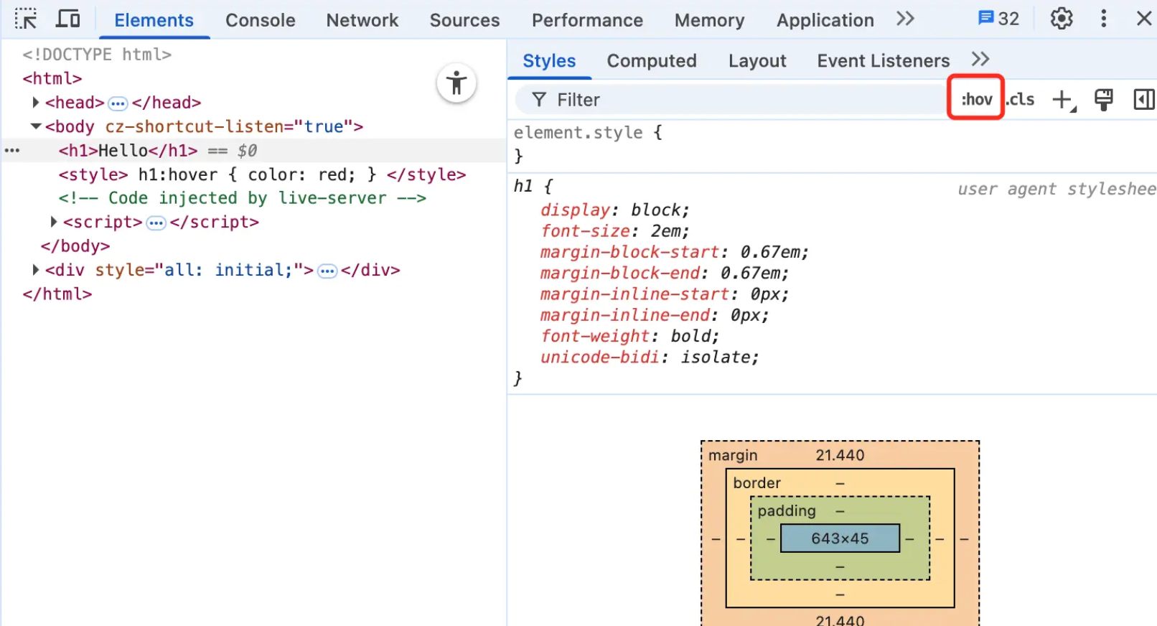Expand the head element node
The width and height of the screenshot is (1157, 626).
(35, 103)
